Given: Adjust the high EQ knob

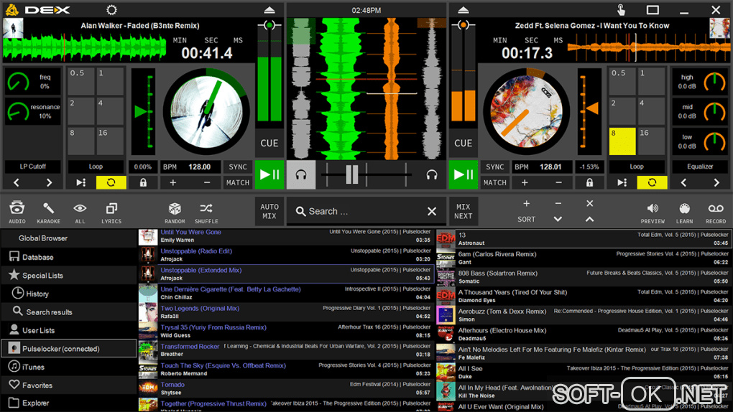Looking at the screenshot, I should [714, 82].
